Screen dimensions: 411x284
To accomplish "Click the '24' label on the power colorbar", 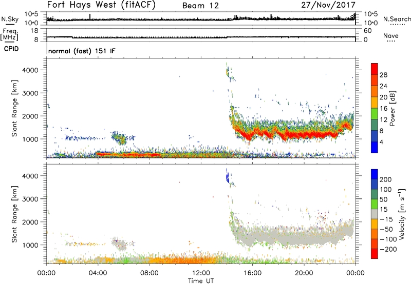I will pos(383,86).
